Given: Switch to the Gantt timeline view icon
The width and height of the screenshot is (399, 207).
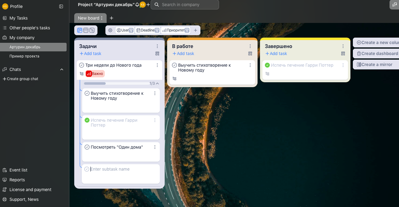Looking at the screenshot, I should [x=92, y=30].
